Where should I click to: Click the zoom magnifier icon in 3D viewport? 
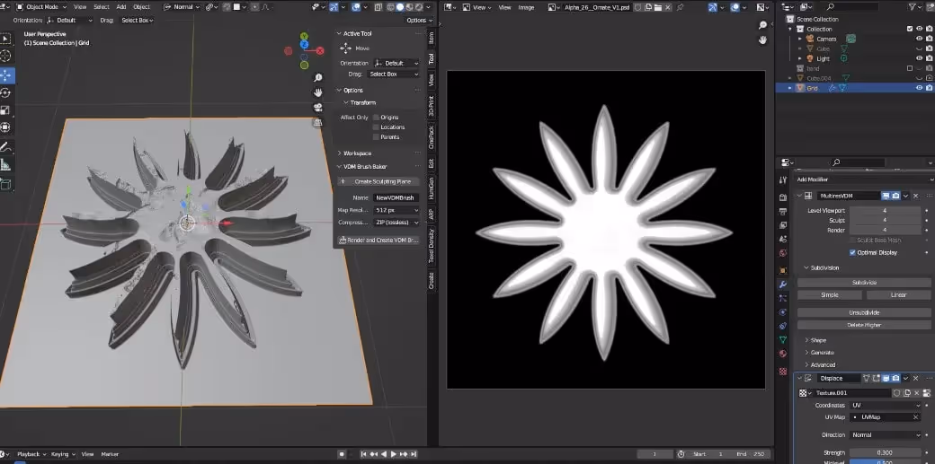pyautogui.click(x=318, y=78)
